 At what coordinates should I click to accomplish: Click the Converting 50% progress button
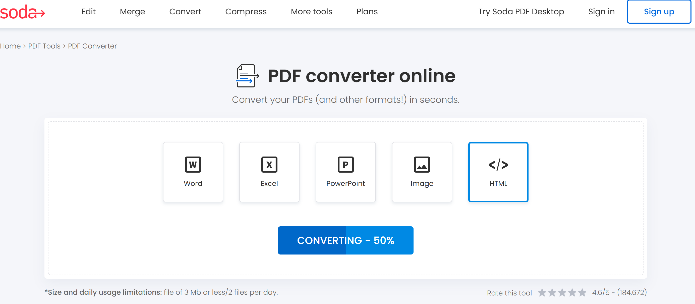345,240
